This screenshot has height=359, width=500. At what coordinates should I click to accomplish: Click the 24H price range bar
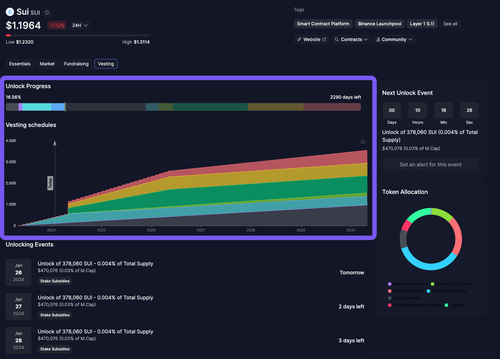pyautogui.click(x=78, y=35)
